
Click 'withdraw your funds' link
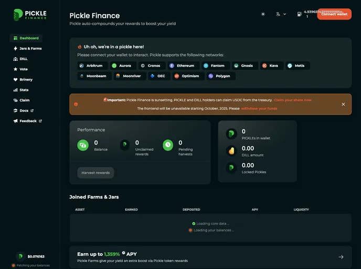click(x=259, y=109)
